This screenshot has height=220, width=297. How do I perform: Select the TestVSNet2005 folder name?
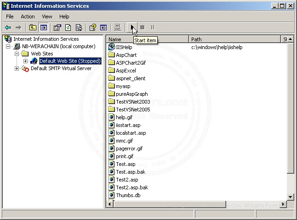tap(133, 110)
